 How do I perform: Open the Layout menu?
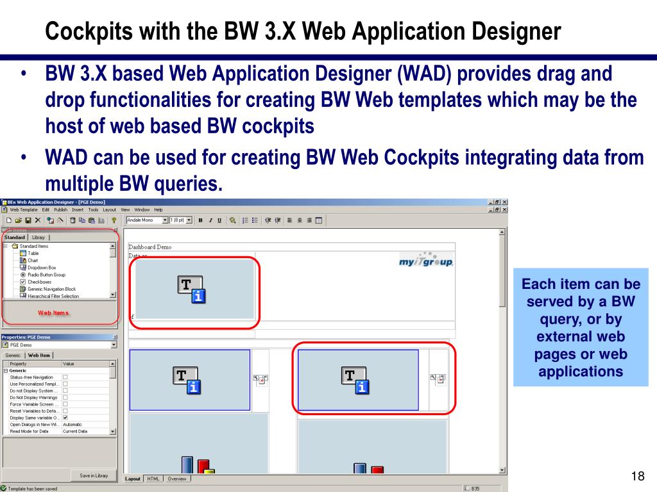[109, 209]
